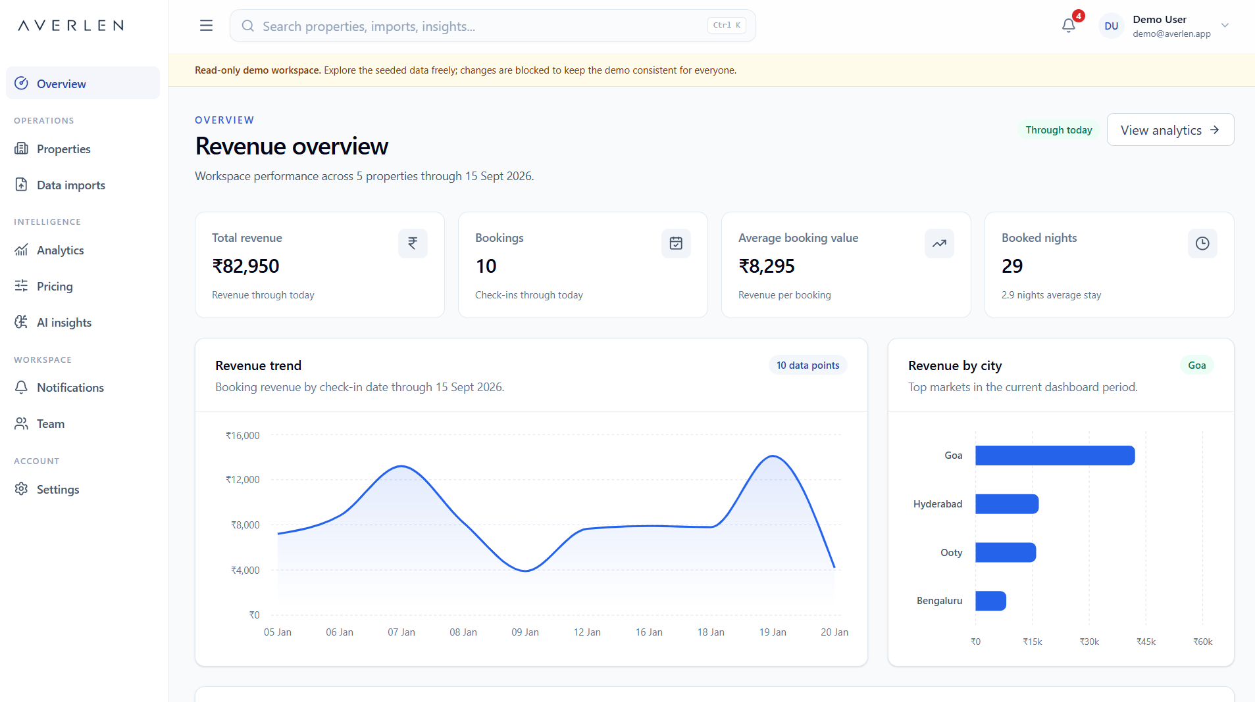
Task: Click the sidebar Notifications bell icon
Action: click(x=21, y=386)
